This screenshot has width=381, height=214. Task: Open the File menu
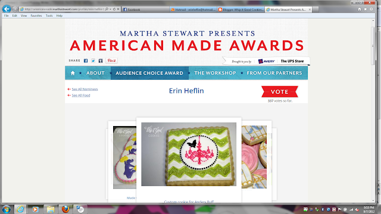(x=7, y=15)
